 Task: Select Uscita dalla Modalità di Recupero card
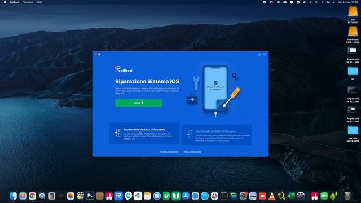[x=217, y=135]
